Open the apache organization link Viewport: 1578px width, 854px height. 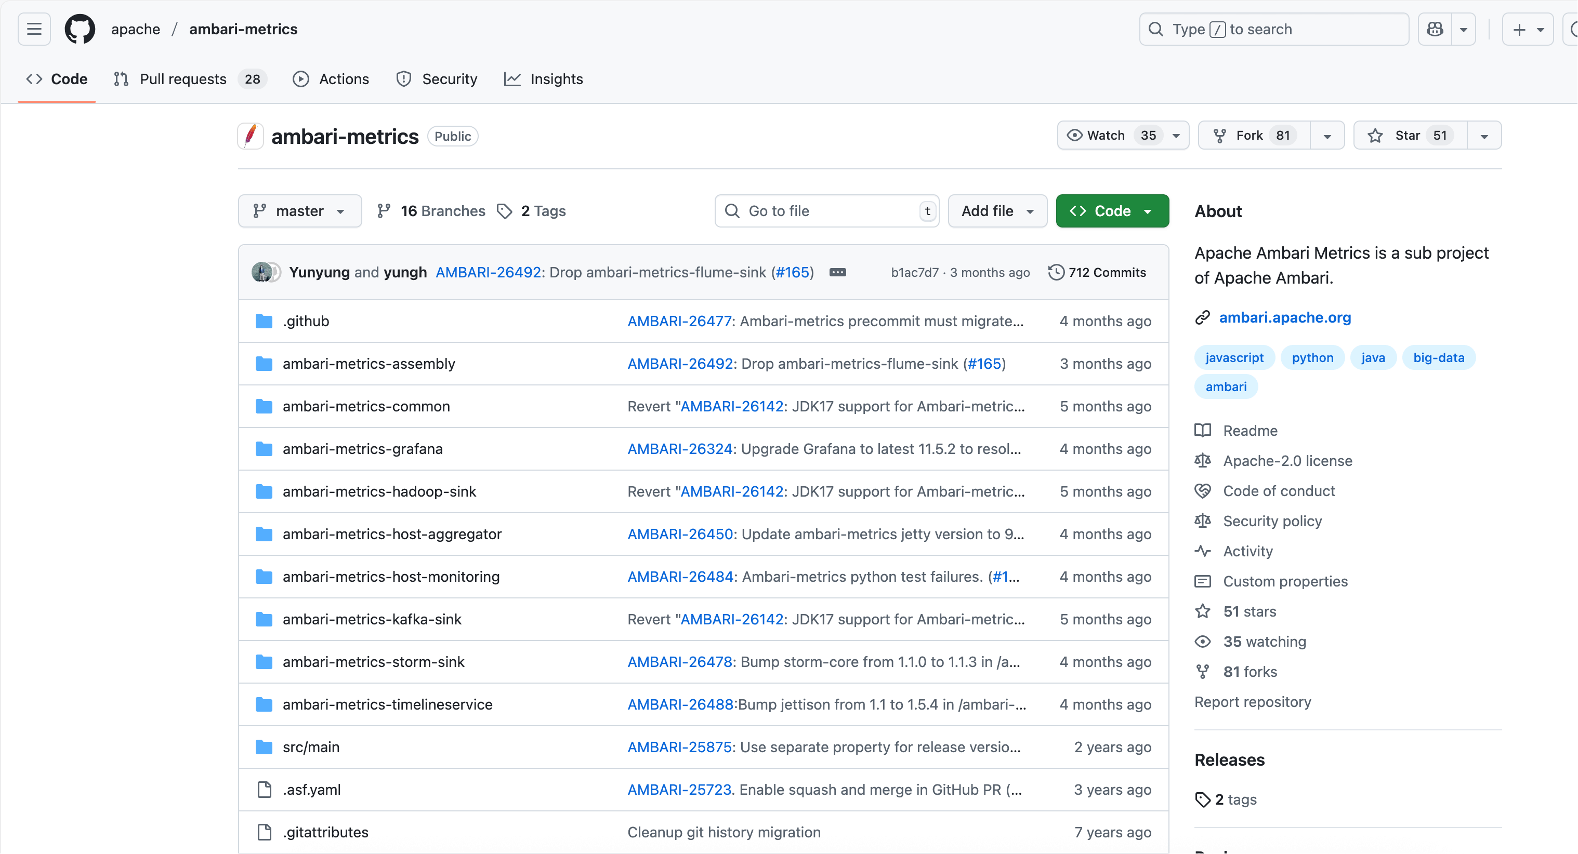coord(135,29)
